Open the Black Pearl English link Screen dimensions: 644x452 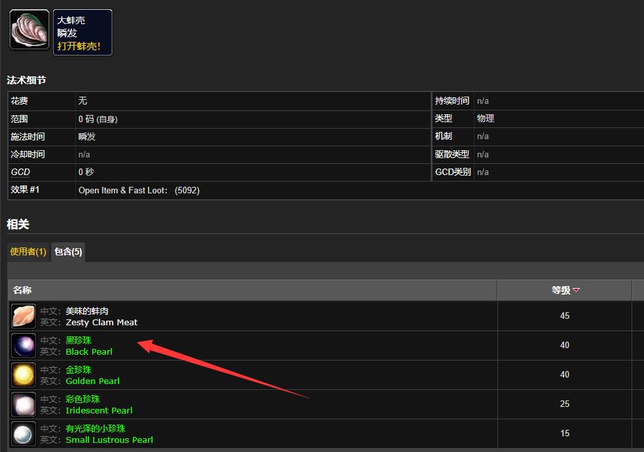click(89, 352)
